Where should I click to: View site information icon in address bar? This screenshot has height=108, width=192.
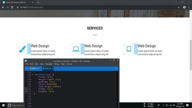18,7
